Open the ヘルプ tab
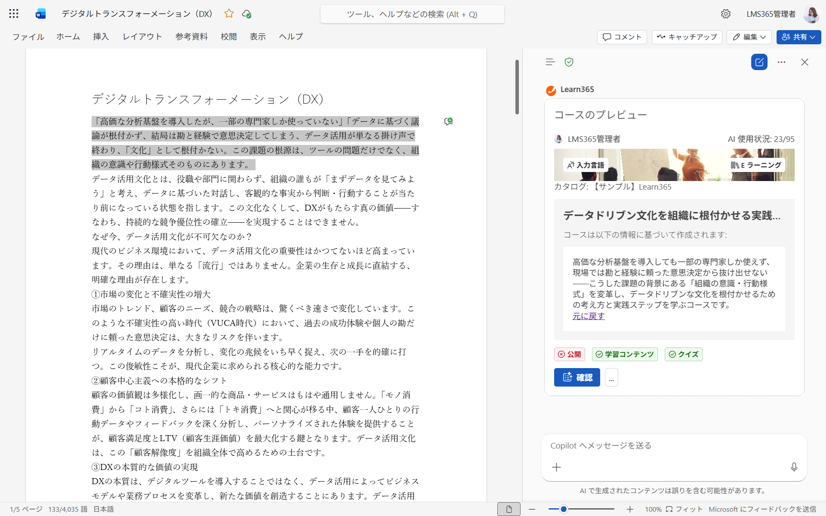 (291, 37)
